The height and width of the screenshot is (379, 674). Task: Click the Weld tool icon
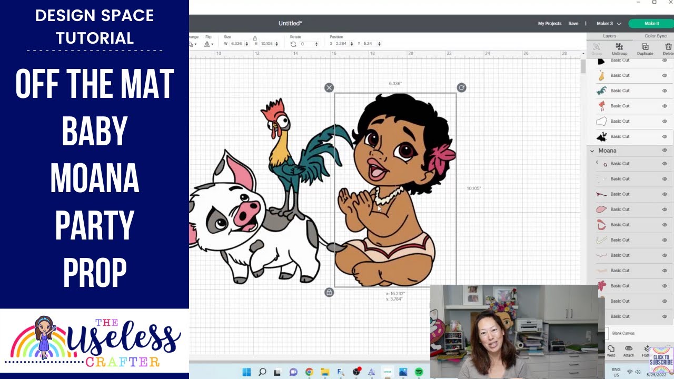click(611, 348)
